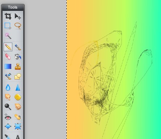Select the Magic Wand tool
161x139 pixels.
(x=8, y=36)
